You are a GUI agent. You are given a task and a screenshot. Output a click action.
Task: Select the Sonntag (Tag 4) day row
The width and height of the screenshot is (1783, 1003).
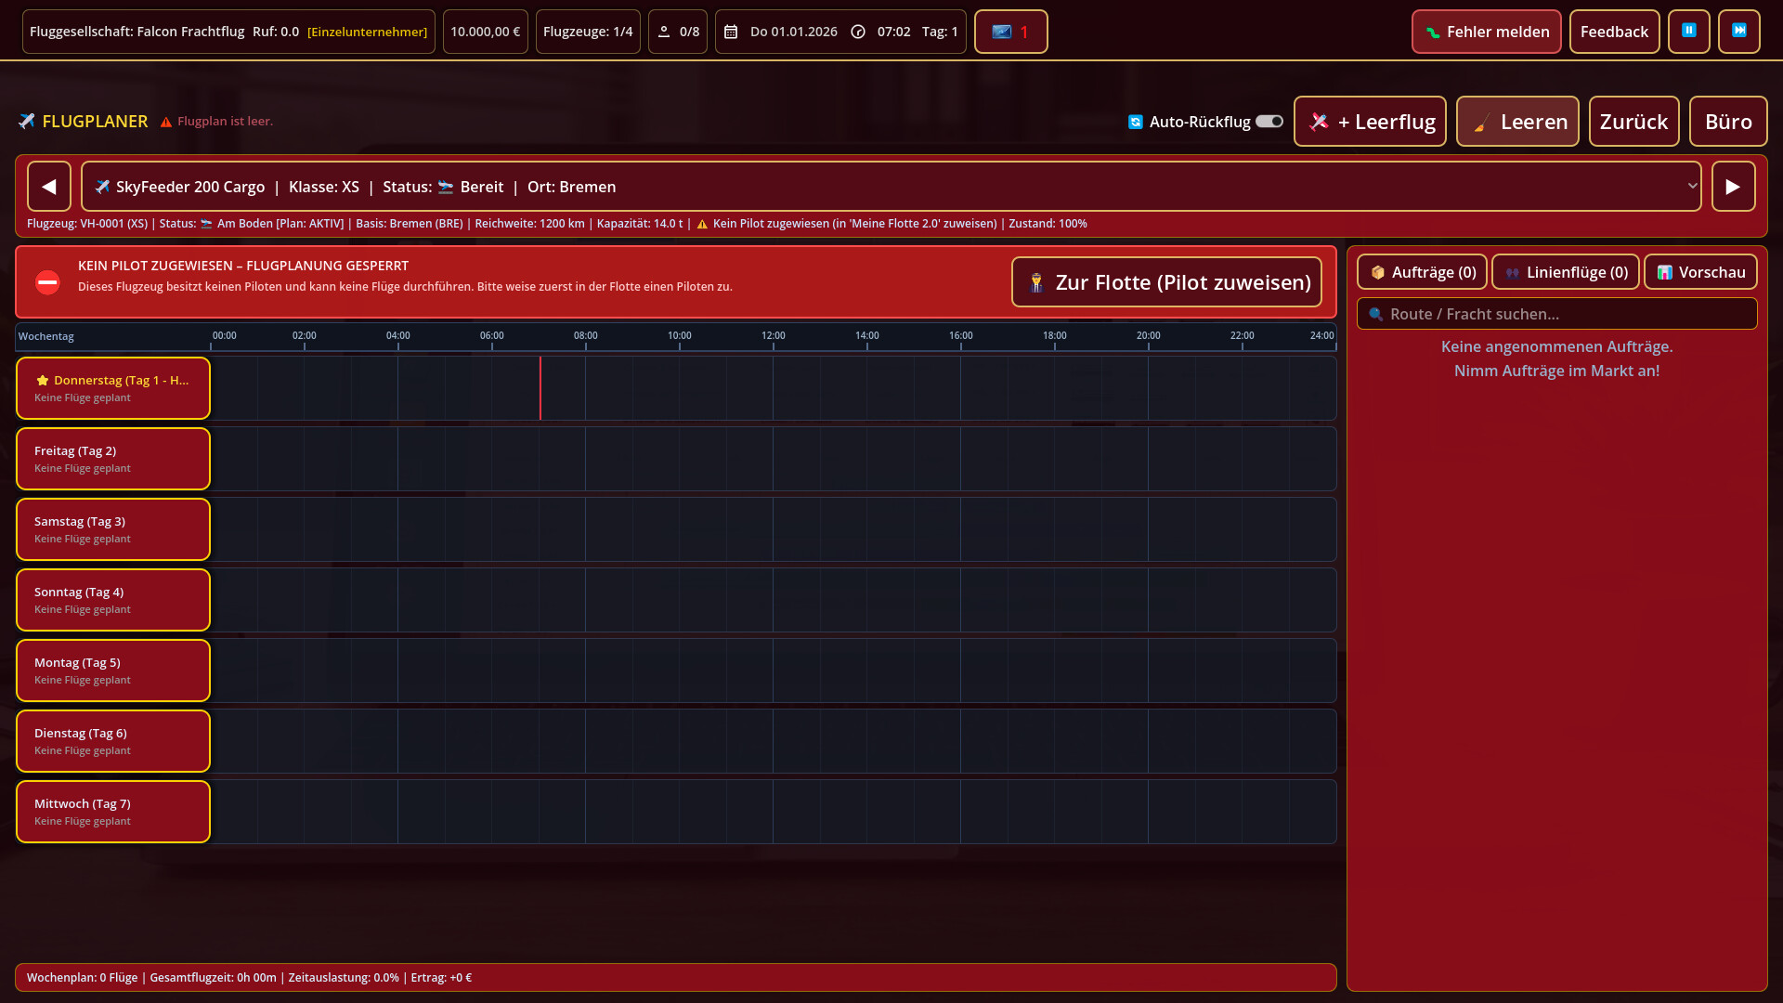pos(113,600)
